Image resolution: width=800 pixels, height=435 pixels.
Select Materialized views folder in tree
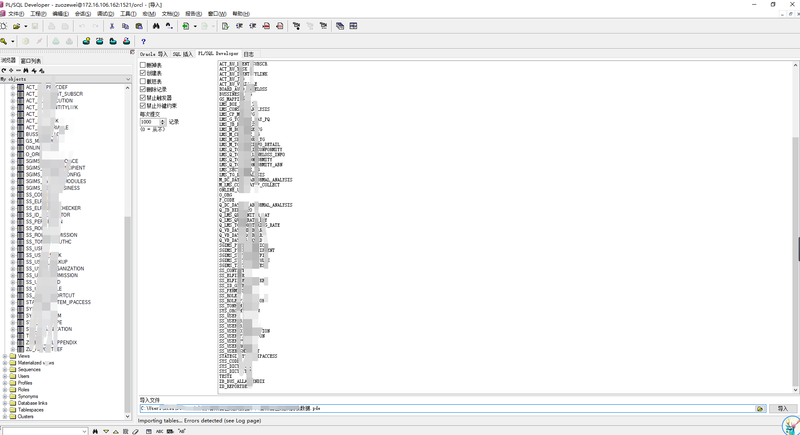coord(36,363)
